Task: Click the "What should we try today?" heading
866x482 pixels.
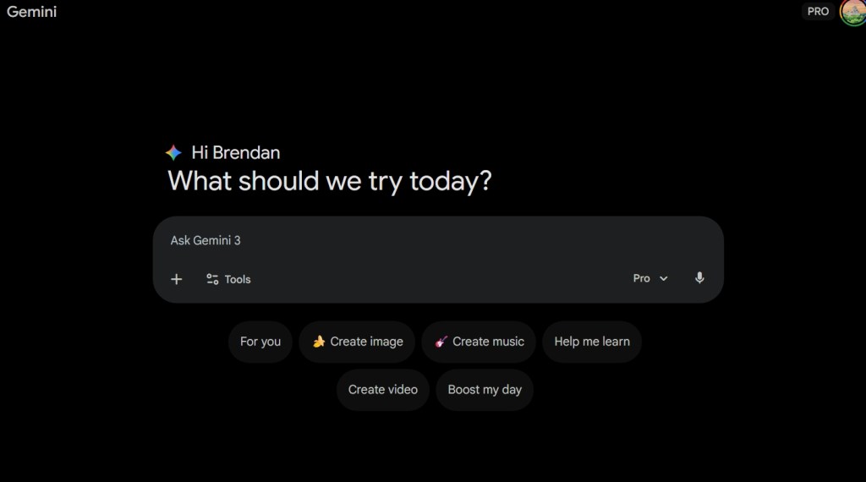Action: [x=329, y=181]
